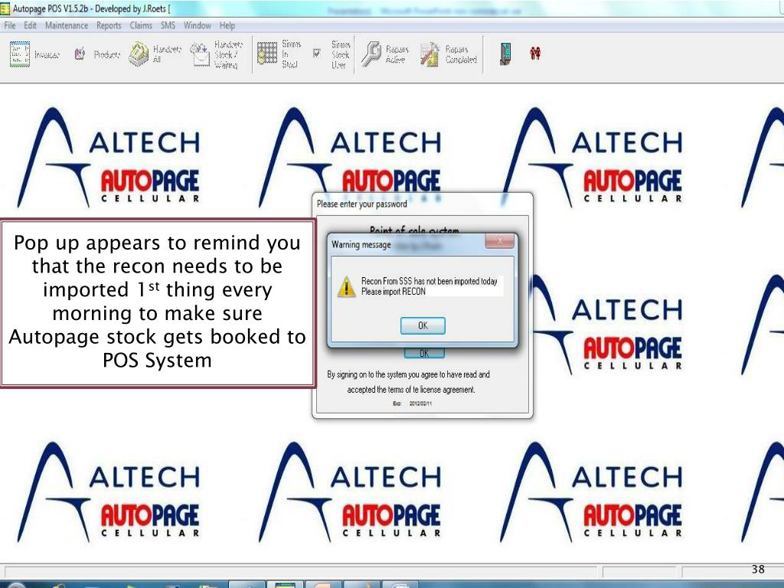This screenshot has width=784, height=588.
Task: Open the Edit menu
Action: tap(30, 25)
